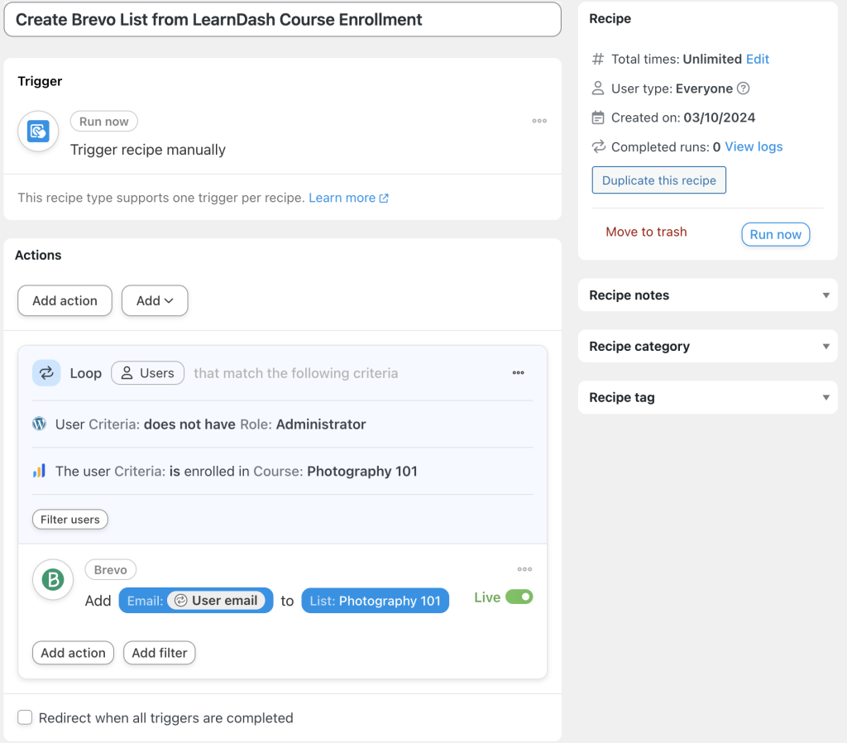
Task: Click Run now in the Recipe panel
Action: [x=775, y=234]
